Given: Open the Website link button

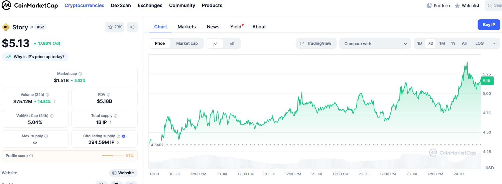Looking at the screenshot, I should (x=123, y=173).
